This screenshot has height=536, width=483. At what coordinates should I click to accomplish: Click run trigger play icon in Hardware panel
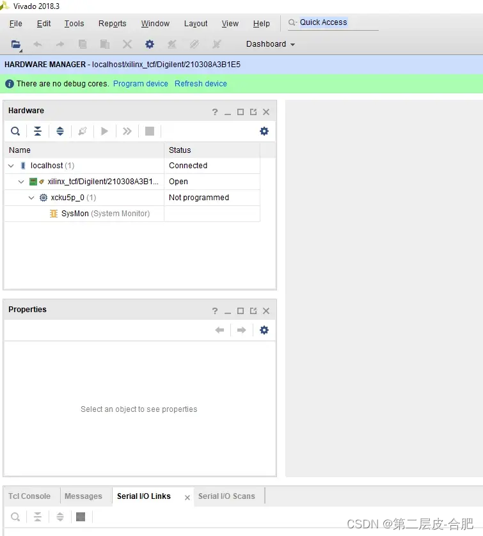pos(105,131)
